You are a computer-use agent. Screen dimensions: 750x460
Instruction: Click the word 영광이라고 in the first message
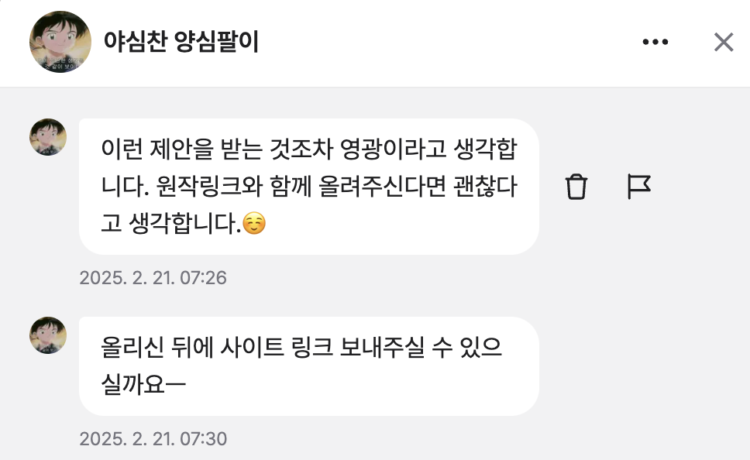click(x=393, y=149)
